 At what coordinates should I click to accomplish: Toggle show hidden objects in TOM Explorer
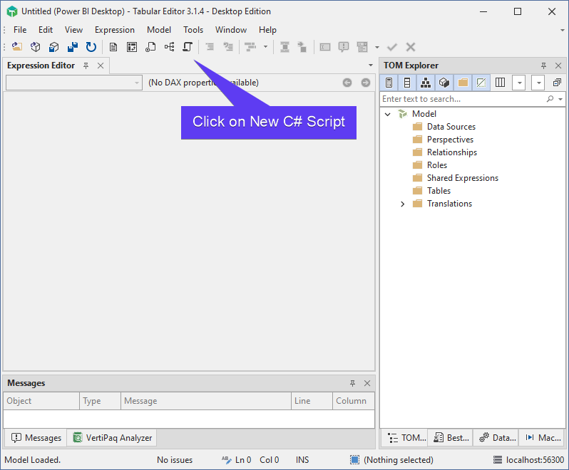481,83
